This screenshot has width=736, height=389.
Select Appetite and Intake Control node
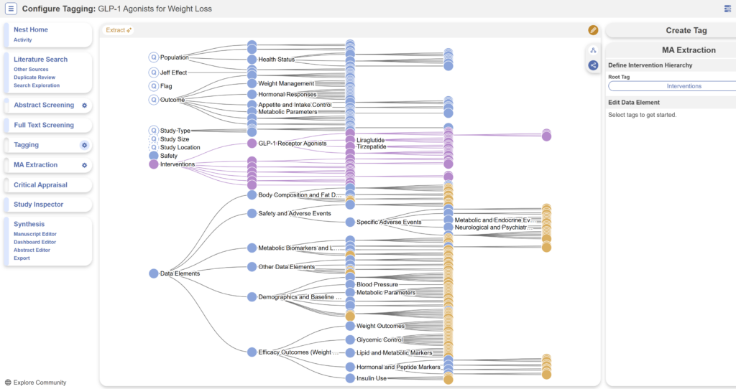pos(252,105)
